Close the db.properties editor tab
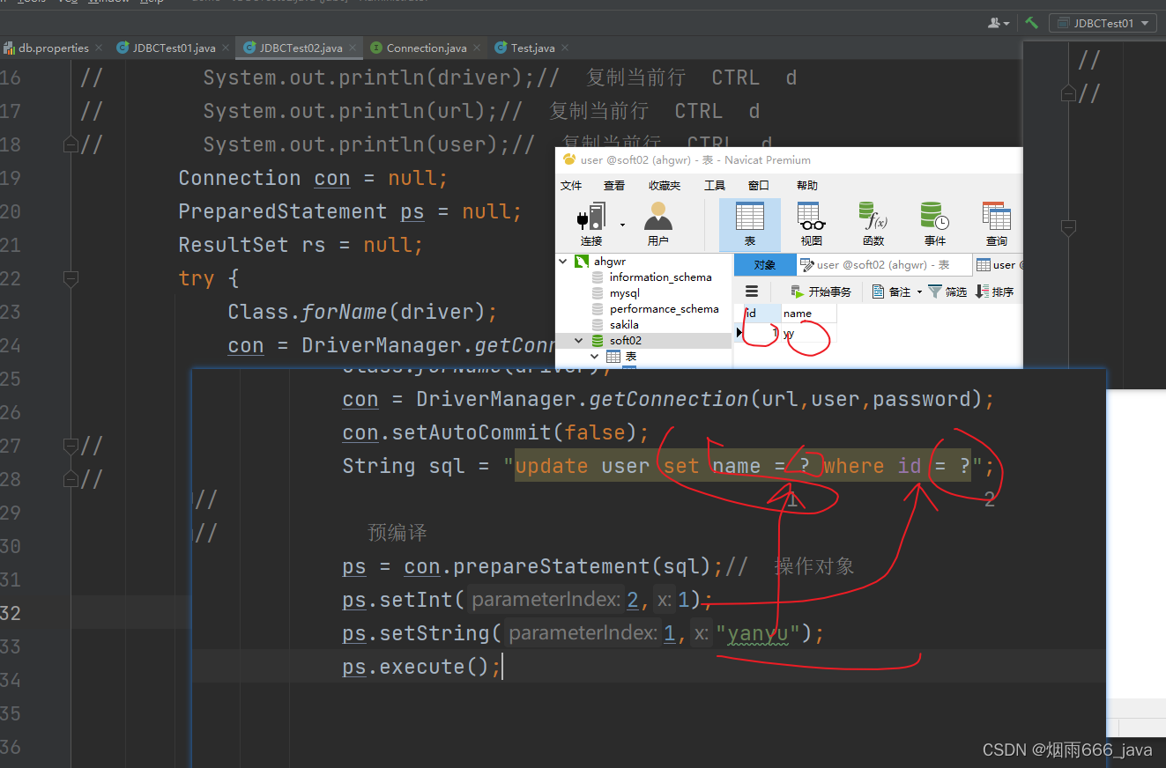This screenshot has width=1166, height=768. coord(99,48)
